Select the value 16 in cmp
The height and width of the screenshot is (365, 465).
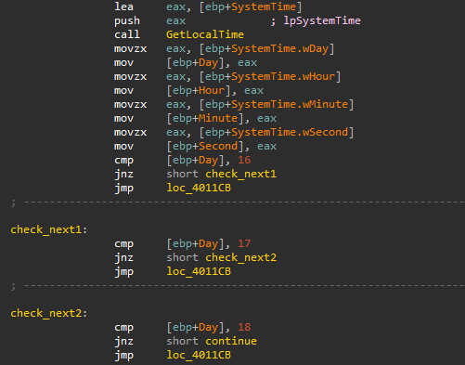[244, 160]
